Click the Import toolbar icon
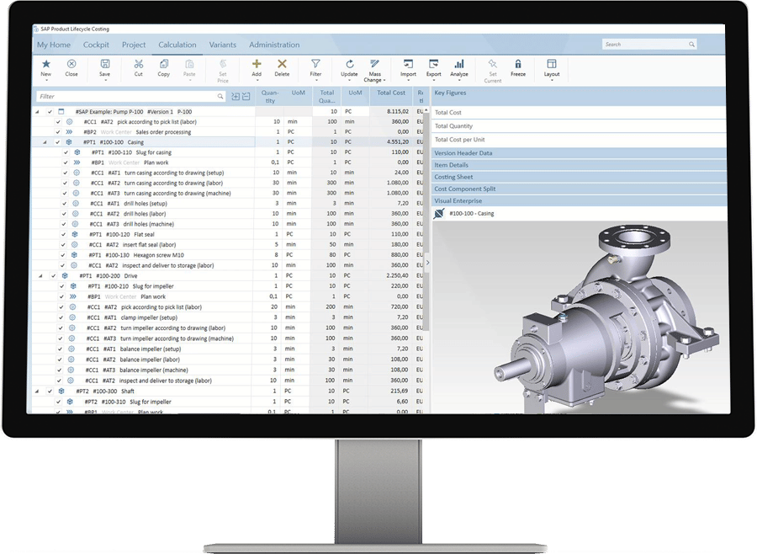 point(408,64)
